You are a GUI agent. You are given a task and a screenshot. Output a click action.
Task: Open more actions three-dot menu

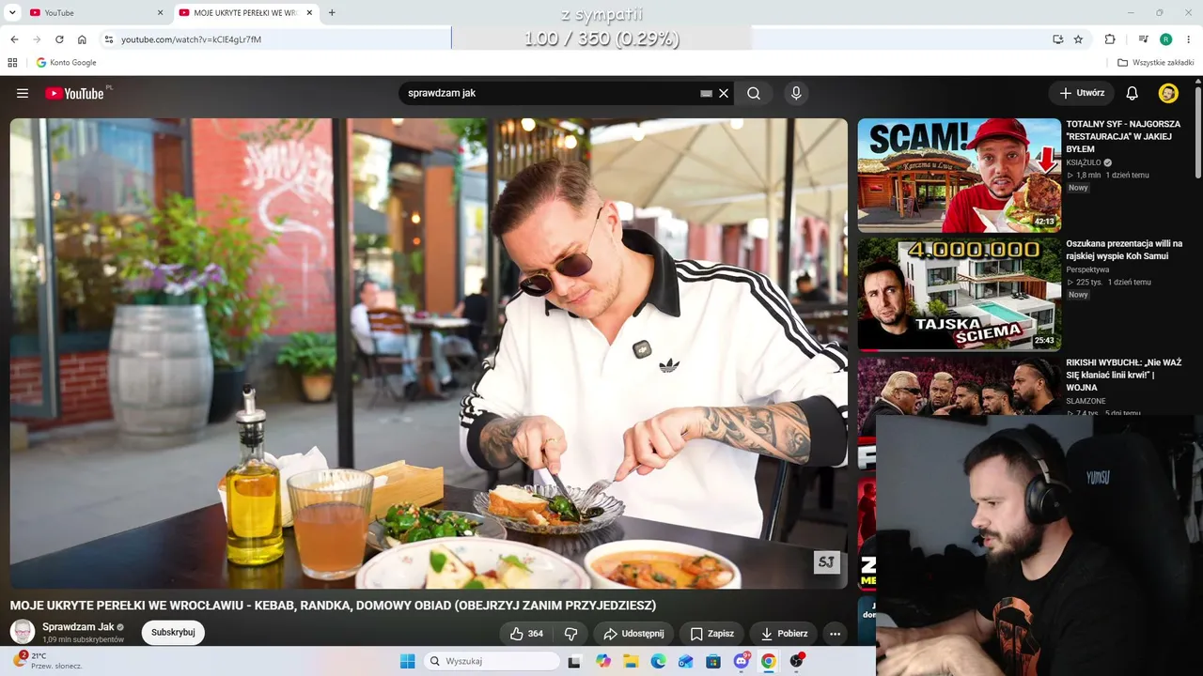pos(835,634)
